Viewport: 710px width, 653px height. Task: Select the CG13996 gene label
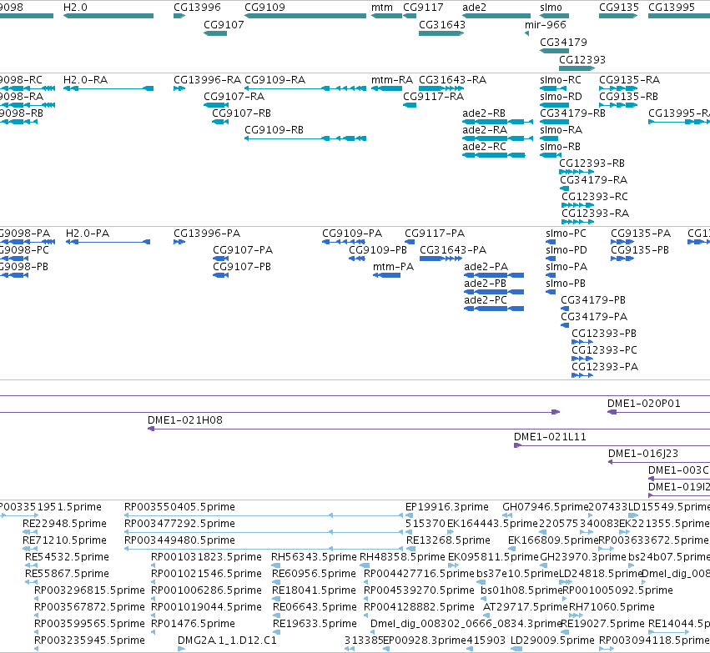(197, 8)
